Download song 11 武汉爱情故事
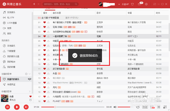Viewport: 170px width, 111px height. [x=48, y=69]
